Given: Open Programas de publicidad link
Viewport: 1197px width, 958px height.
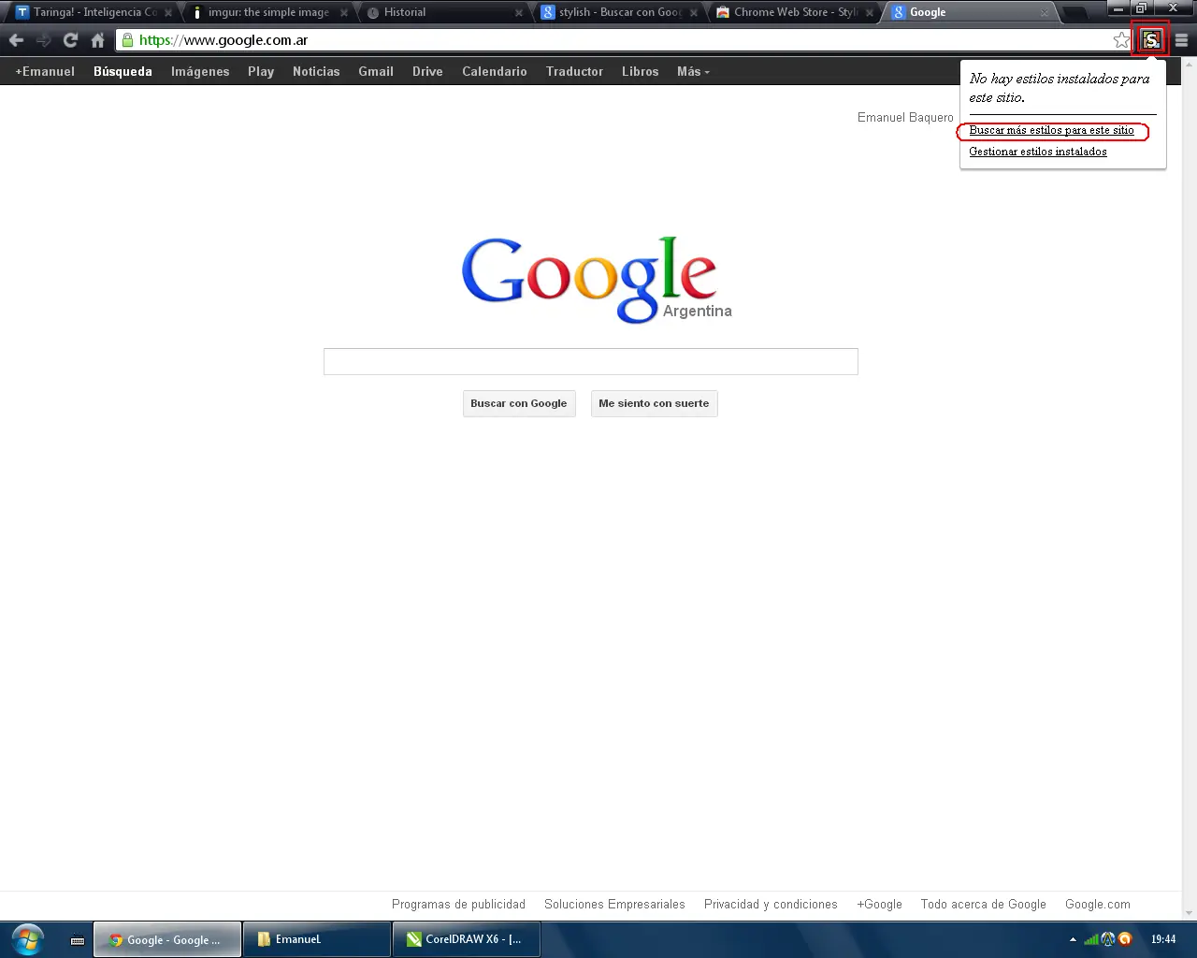Looking at the screenshot, I should pyautogui.click(x=458, y=904).
